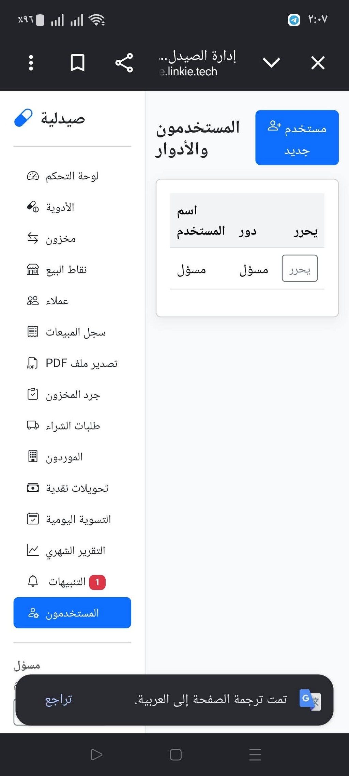Open purchase orders طلبات الشراء
Screen dimensions: 349x776
pyautogui.click(x=72, y=426)
